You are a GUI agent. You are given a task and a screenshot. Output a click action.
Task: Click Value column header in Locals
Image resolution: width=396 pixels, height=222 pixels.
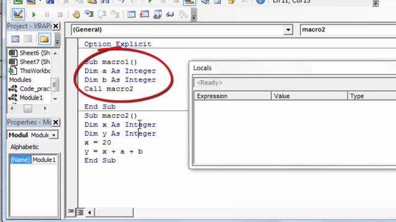click(309, 96)
